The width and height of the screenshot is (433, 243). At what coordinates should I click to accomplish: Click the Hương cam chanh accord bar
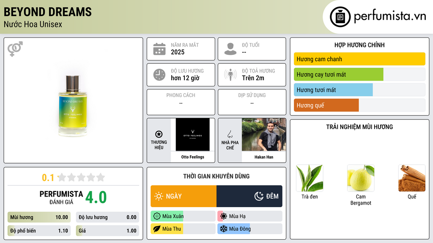pyautogui.click(x=359, y=59)
